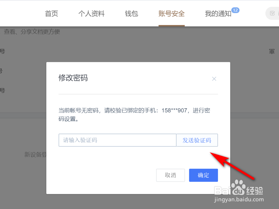
Task: Click the 请输入验证码 input field
Action: pos(117,140)
